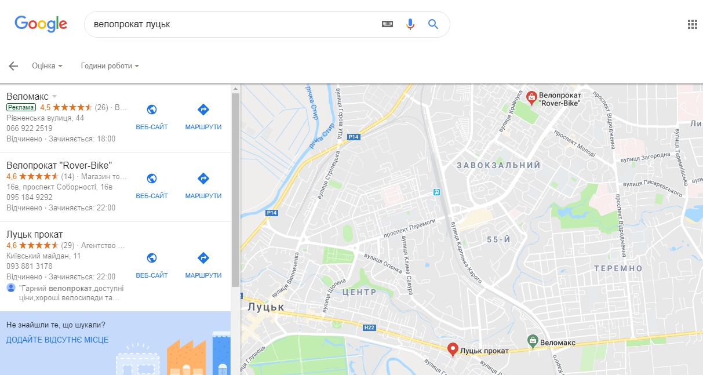Viewport: 703px width, 375px height.
Task: Click phone number 093 881 3178
Action: pyautogui.click(x=30, y=266)
